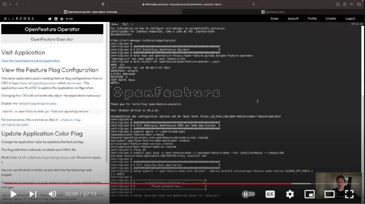Play the video

[14, 194]
